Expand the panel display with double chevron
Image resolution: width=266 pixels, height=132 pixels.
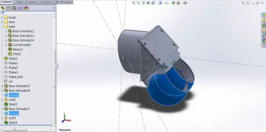(54, 8)
